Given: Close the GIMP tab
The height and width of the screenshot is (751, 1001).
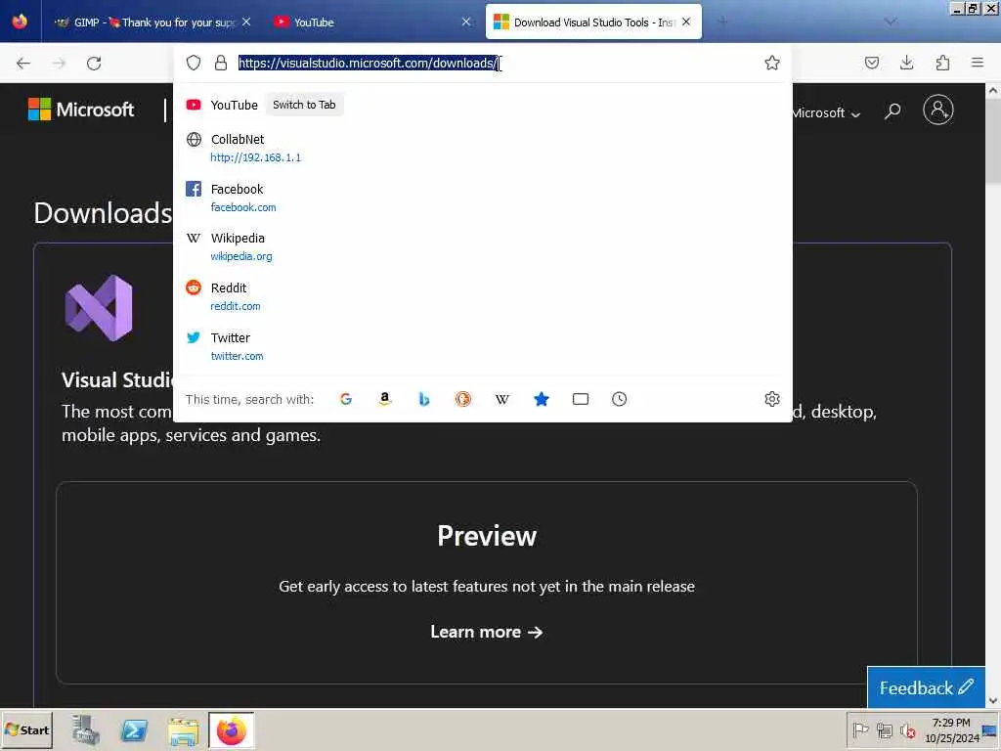Looking at the screenshot, I should tap(246, 22).
